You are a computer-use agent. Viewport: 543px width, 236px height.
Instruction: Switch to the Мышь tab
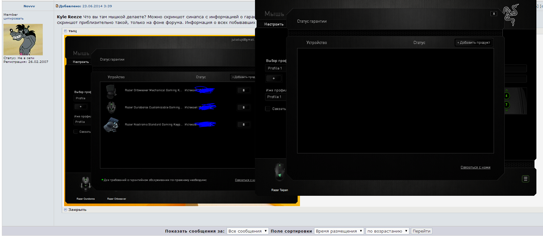tap(274, 14)
